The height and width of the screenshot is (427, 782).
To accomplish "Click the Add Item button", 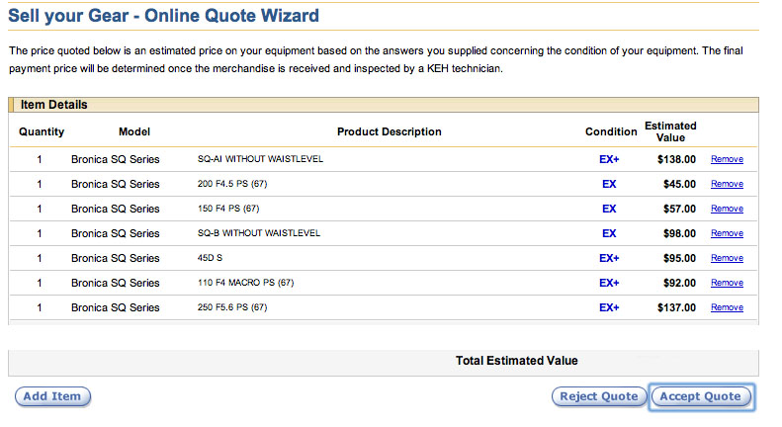I will [52, 396].
